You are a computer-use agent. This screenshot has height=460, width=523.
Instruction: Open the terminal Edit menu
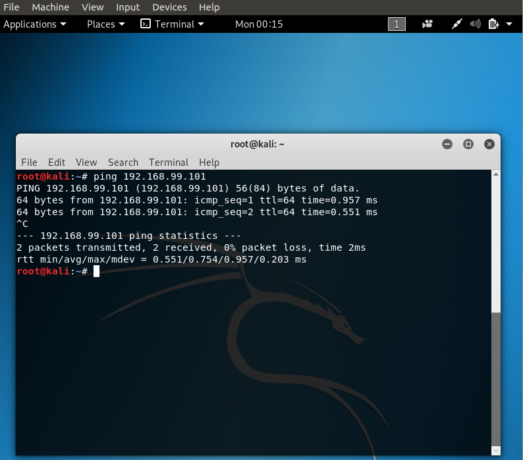point(57,163)
